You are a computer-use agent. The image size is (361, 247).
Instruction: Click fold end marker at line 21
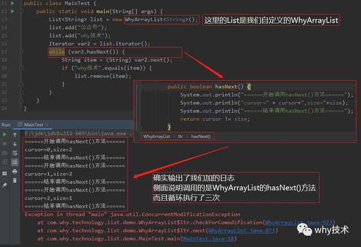[x=21, y=84]
